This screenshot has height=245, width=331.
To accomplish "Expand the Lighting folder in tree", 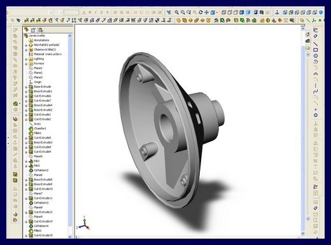I will pos(26,59).
